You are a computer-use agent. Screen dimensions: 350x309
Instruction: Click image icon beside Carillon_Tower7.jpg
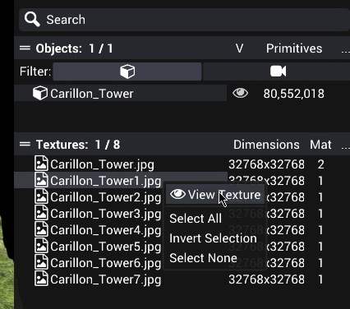pyautogui.click(x=41, y=279)
